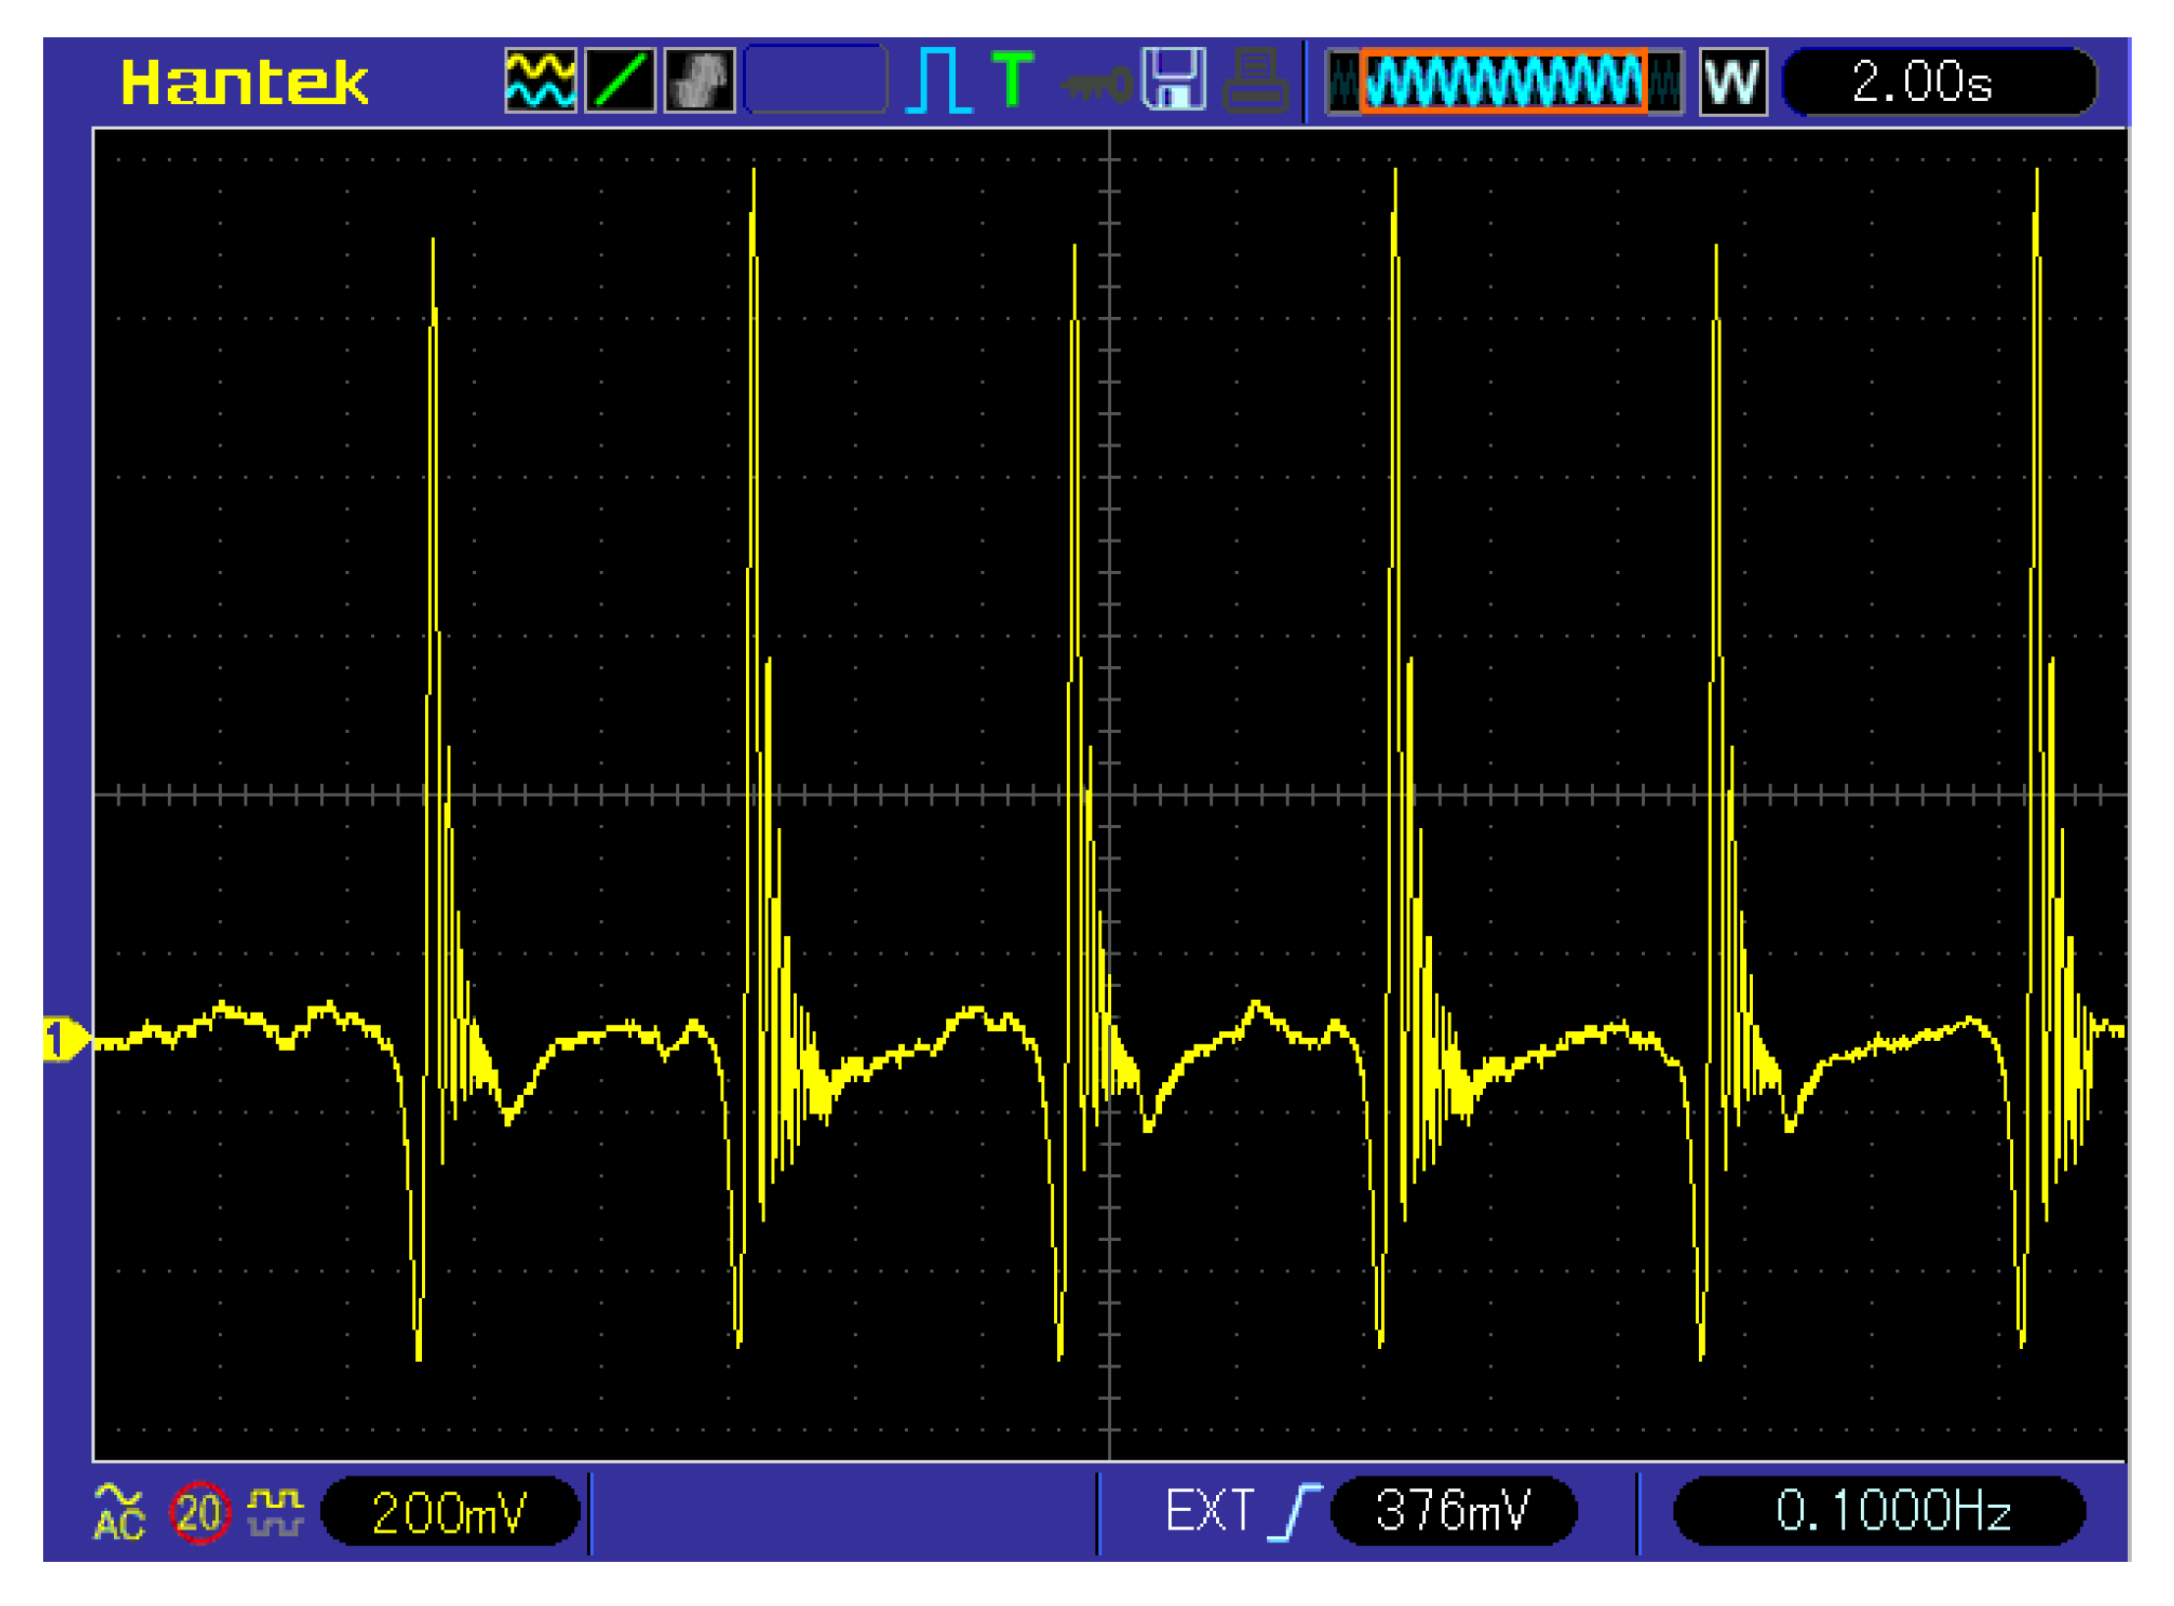This screenshot has height=1606, width=2174.
Task: Click the yellow channel 1 ground marker
Action: point(66,1040)
